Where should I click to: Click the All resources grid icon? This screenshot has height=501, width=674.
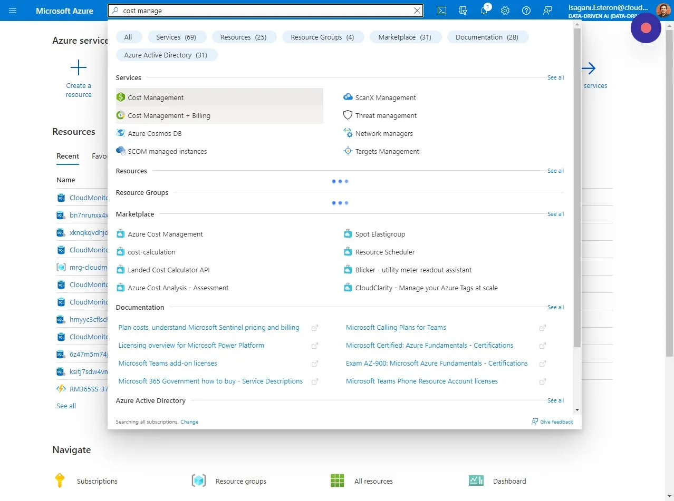click(x=337, y=480)
